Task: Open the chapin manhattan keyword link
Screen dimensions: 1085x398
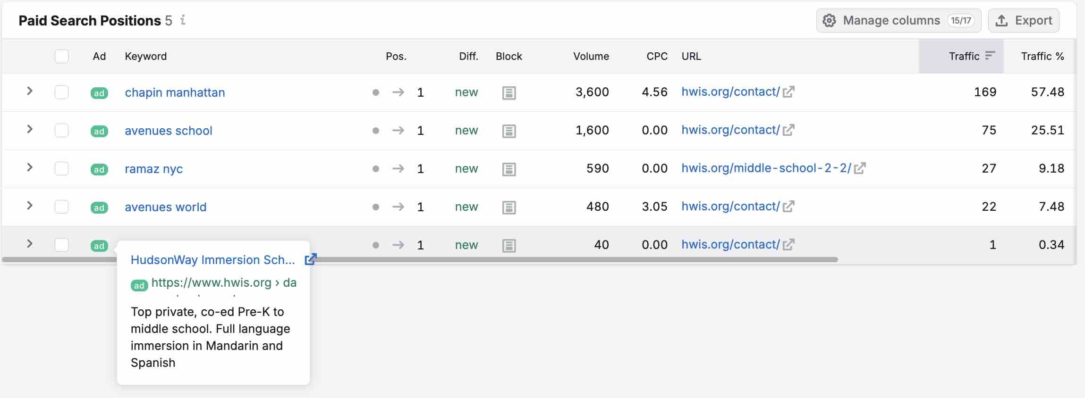Action: point(175,92)
